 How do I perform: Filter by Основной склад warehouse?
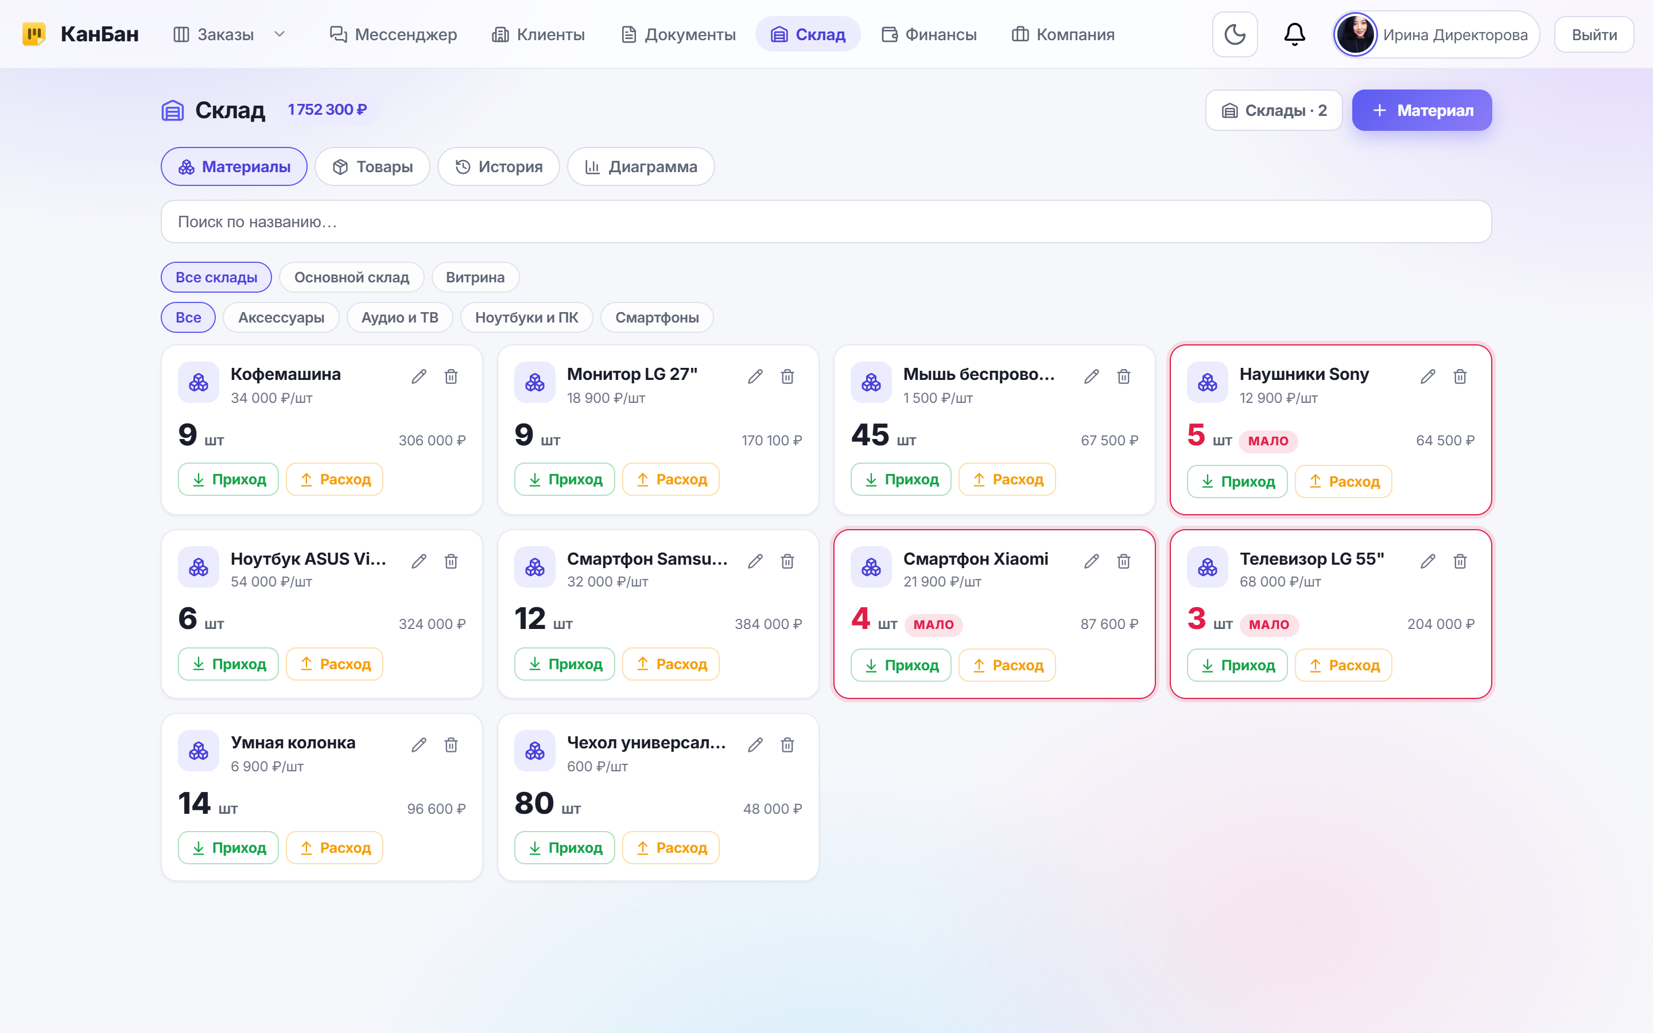[x=351, y=277]
